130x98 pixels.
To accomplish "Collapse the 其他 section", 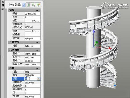I will (37, 68).
